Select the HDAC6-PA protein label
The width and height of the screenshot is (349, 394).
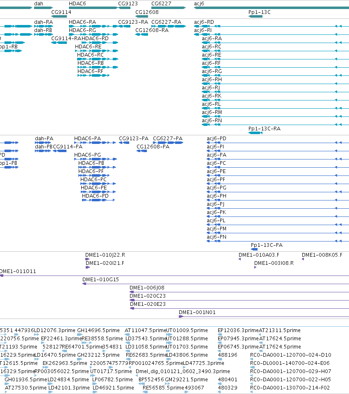pyautogui.click(x=87, y=139)
